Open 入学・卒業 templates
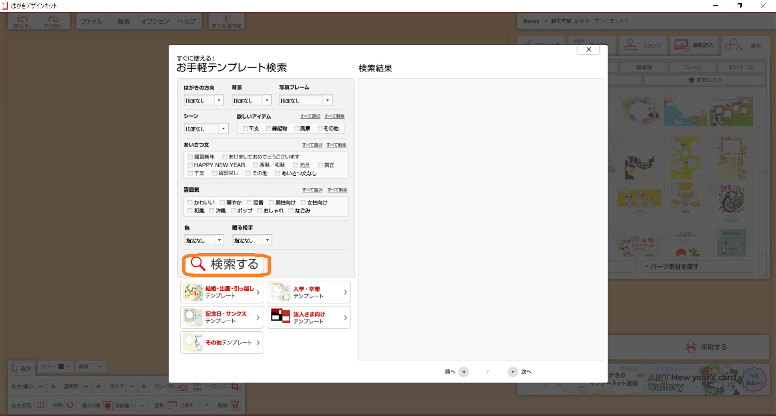The width and height of the screenshot is (776, 416). pyautogui.click(x=309, y=292)
